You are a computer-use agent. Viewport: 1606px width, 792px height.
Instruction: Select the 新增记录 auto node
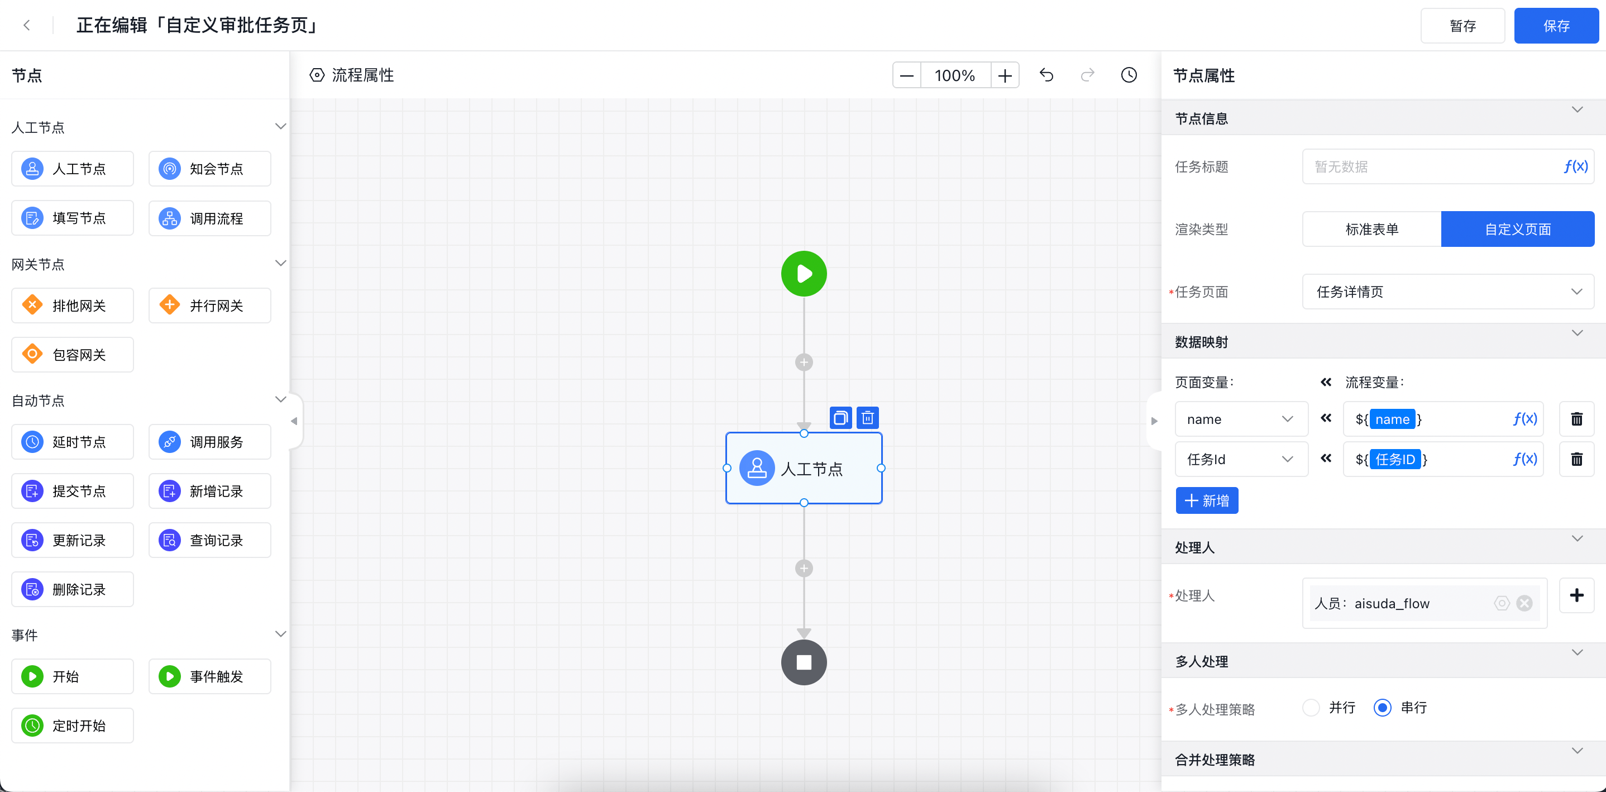pyautogui.click(x=209, y=492)
